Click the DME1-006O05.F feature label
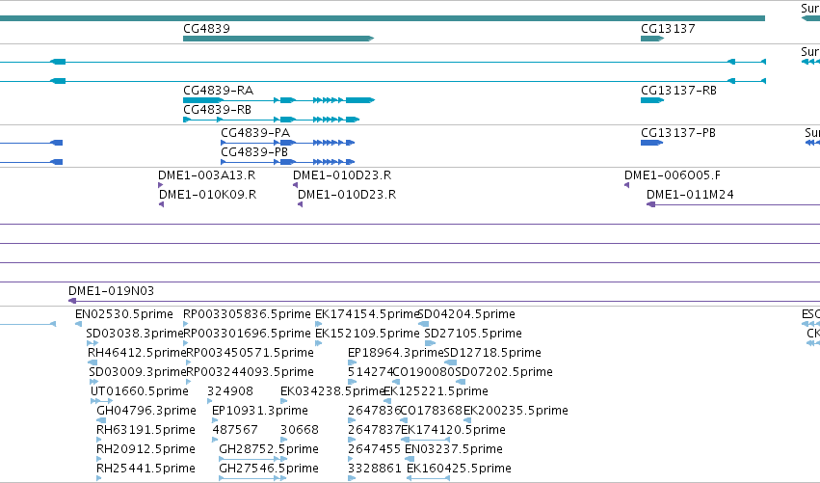This screenshot has width=820, height=483. [x=673, y=175]
